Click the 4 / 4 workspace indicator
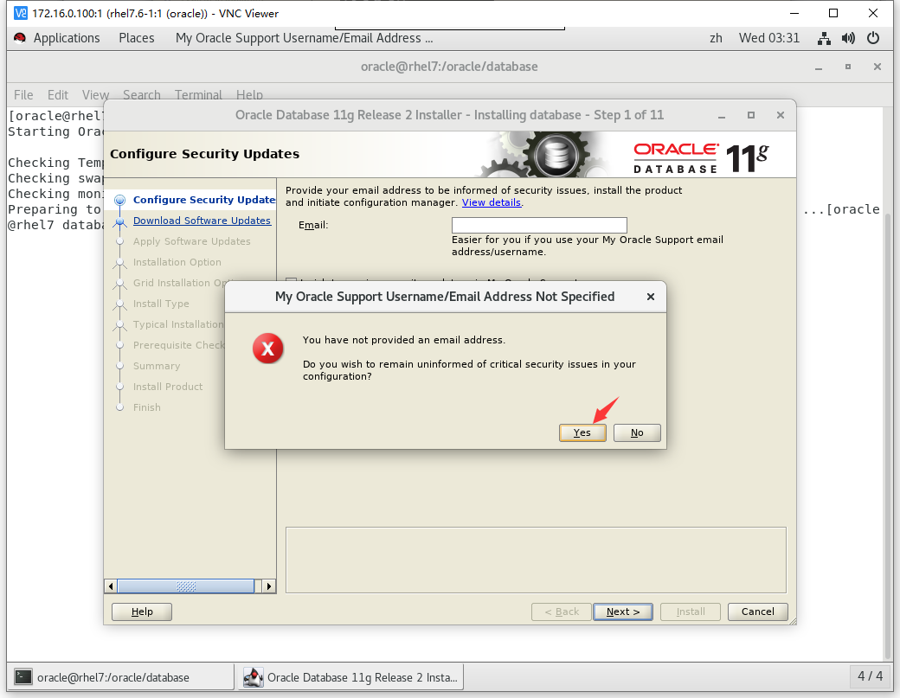 point(870,676)
